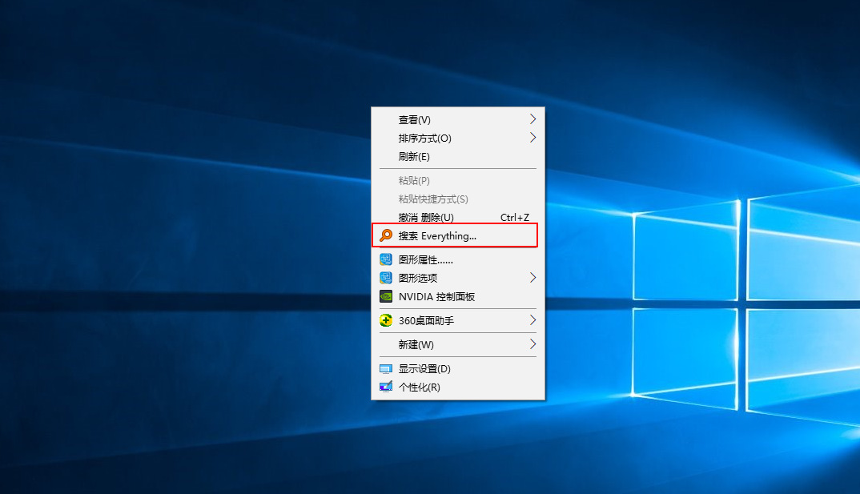Open 360桌面助手 menu entry
The width and height of the screenshot is (860, 494).
[x=458, y=321]
